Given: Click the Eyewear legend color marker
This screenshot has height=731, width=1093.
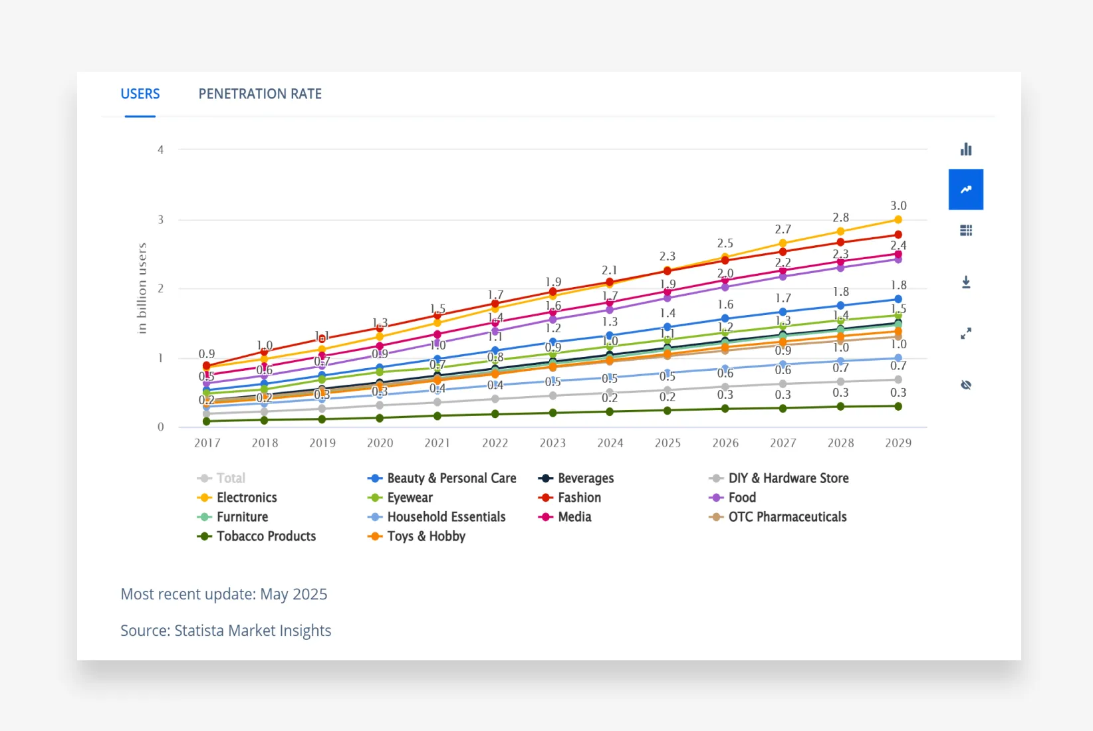Looking at the screenshot, I should click(375, 498).
